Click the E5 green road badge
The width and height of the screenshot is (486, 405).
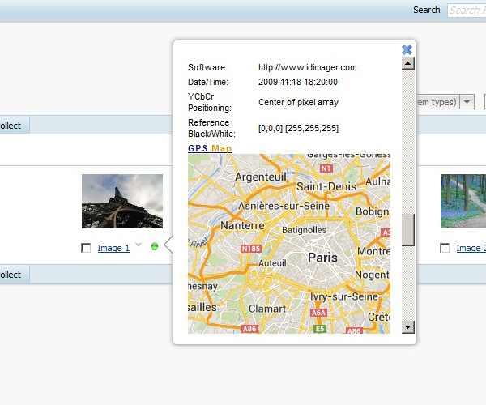coord(320,329)
